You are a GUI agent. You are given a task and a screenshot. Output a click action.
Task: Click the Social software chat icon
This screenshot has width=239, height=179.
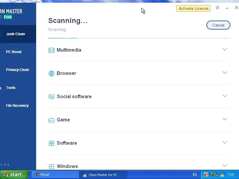(51, 97)
